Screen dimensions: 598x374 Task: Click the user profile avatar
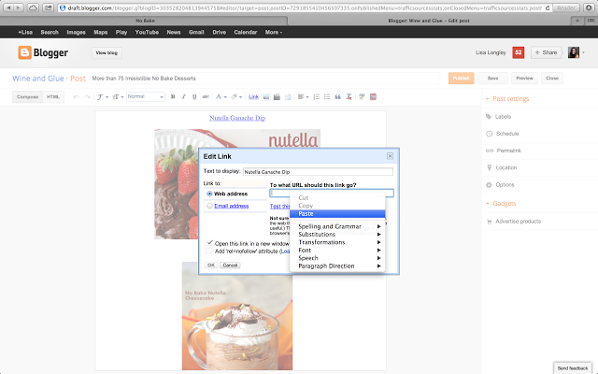(x=573, y=52)
